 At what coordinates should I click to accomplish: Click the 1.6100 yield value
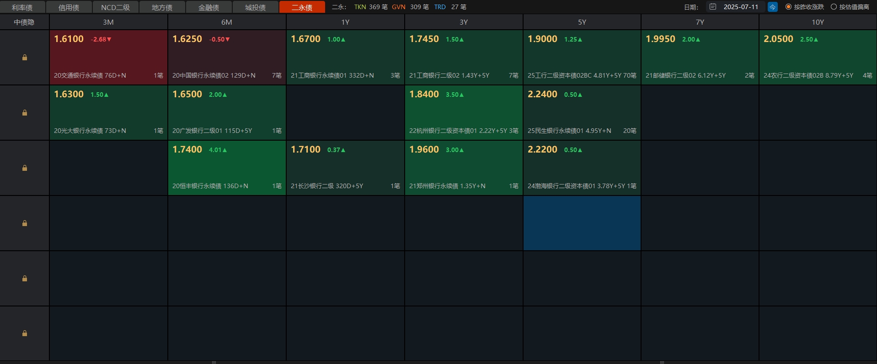(69, 39)
